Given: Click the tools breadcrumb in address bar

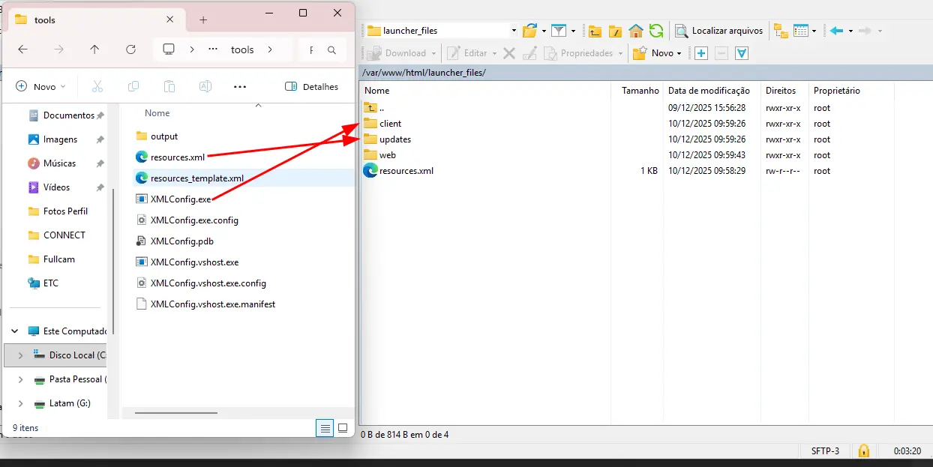Looking at the screenshot, I should click(242, 49).
